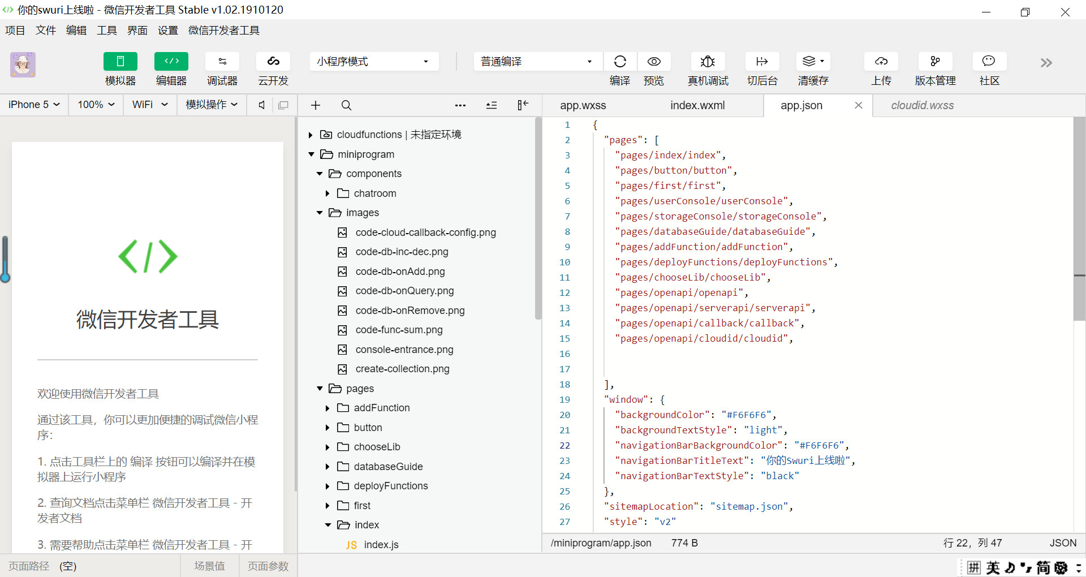
Task: Click the compile (编译) refresh icon
Action: 620,62
